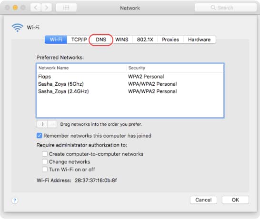The image size is (260, 219).
Task: Uncheck Remember networks this computer has joined
Action: coord(40,136)
